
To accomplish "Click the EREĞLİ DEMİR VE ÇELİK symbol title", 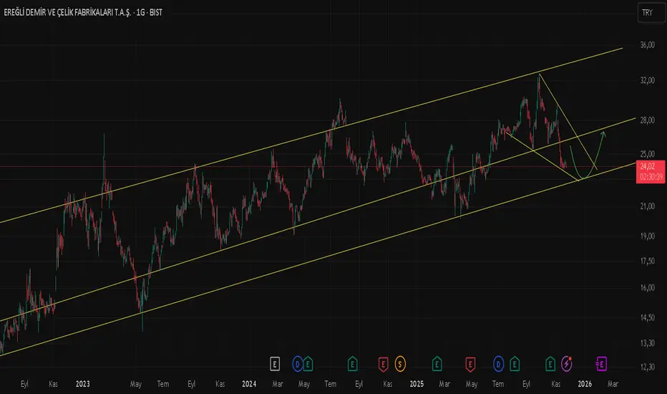I will [82, 13].
